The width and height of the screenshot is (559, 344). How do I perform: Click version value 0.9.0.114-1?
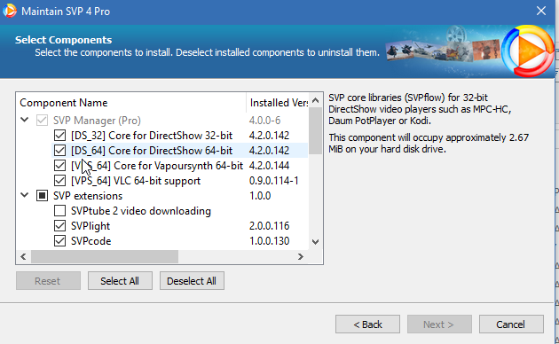click(274, 181)
